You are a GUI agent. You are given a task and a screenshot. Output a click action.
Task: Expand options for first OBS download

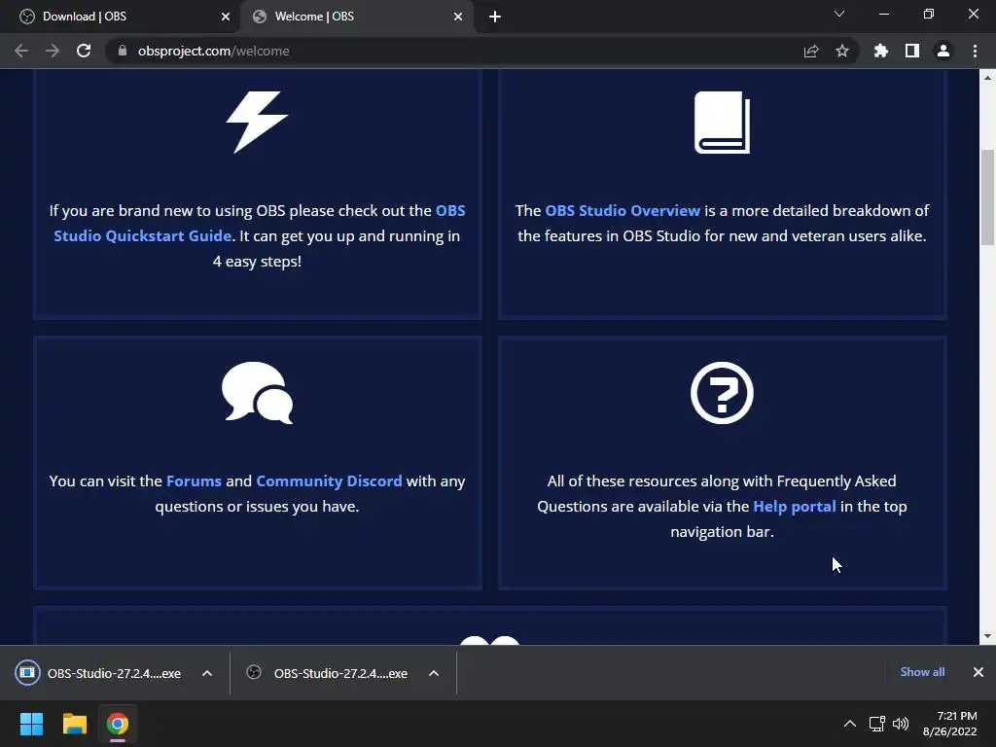tap(207, 673)
